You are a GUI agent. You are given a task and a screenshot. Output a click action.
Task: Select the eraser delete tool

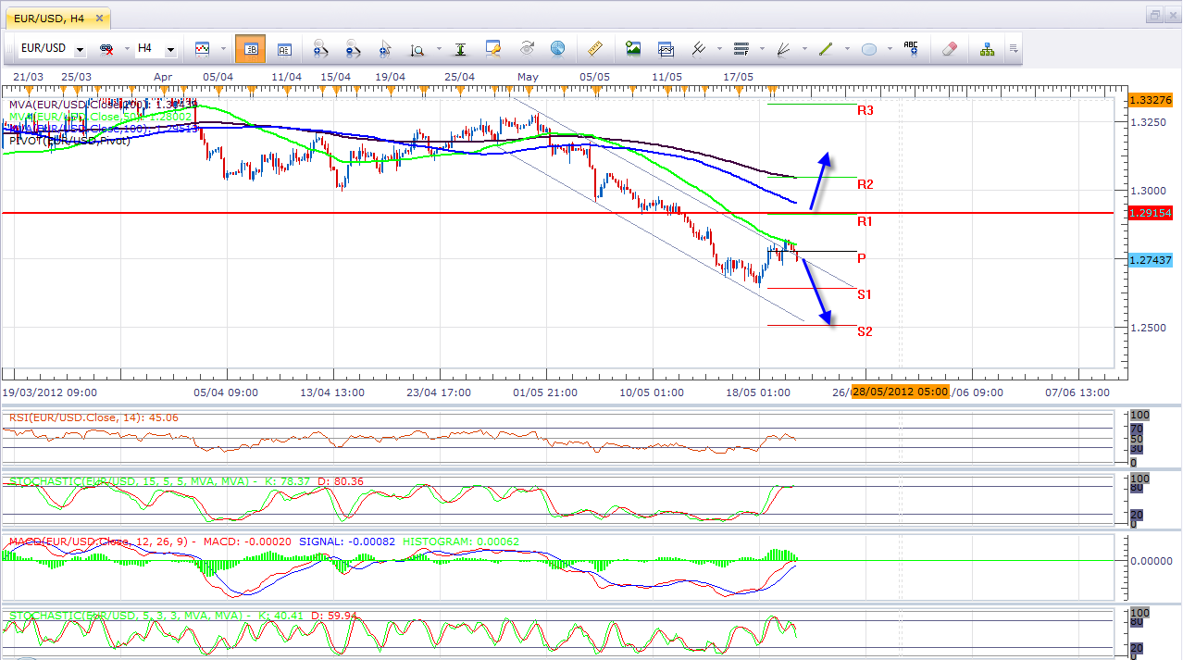949,49
